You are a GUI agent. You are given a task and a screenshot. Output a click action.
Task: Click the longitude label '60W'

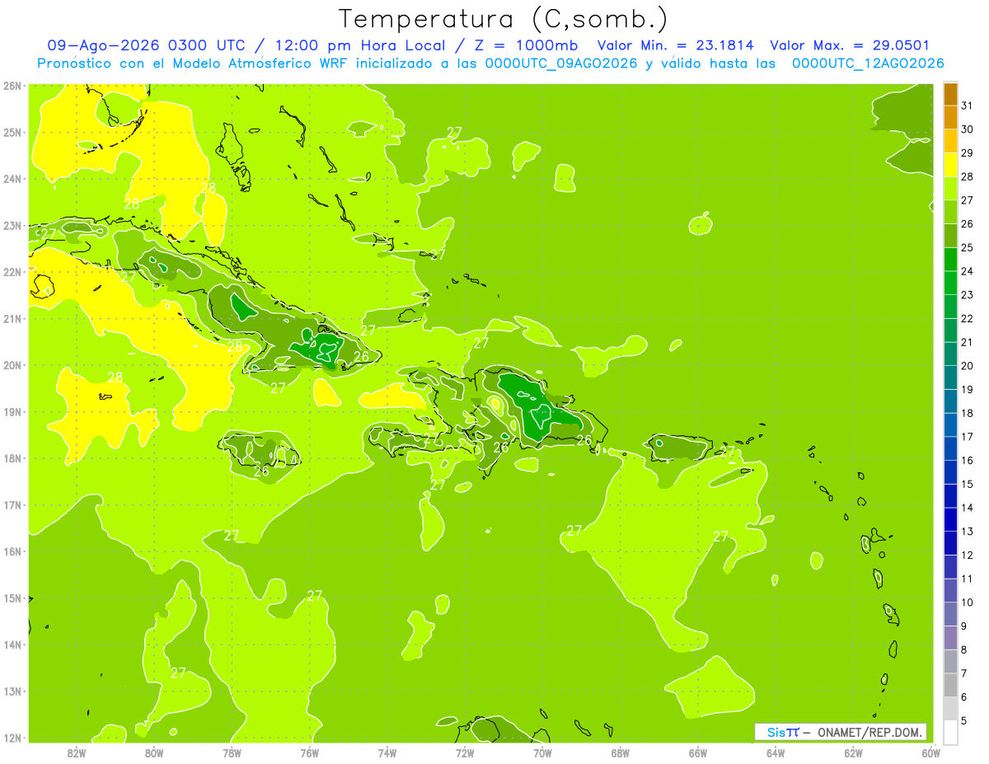(x=930, y=753)
